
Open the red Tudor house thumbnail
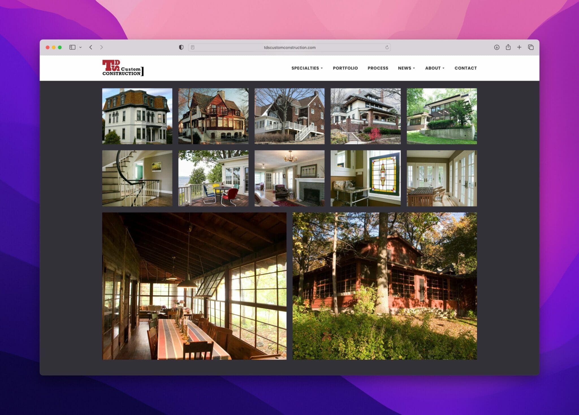[213, 116]
